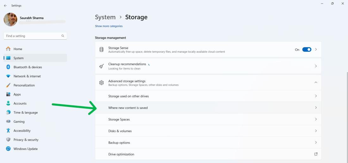The image size is (348, 163).
Task: Open Storage Sense details chevron
Action: [316, 49]
